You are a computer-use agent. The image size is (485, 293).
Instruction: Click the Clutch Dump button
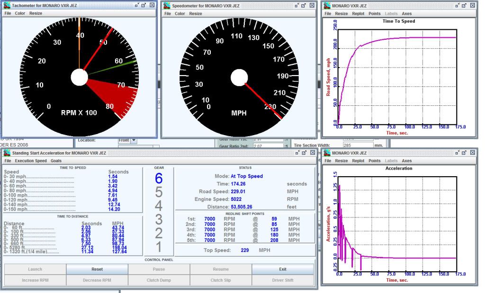point(159,280)
